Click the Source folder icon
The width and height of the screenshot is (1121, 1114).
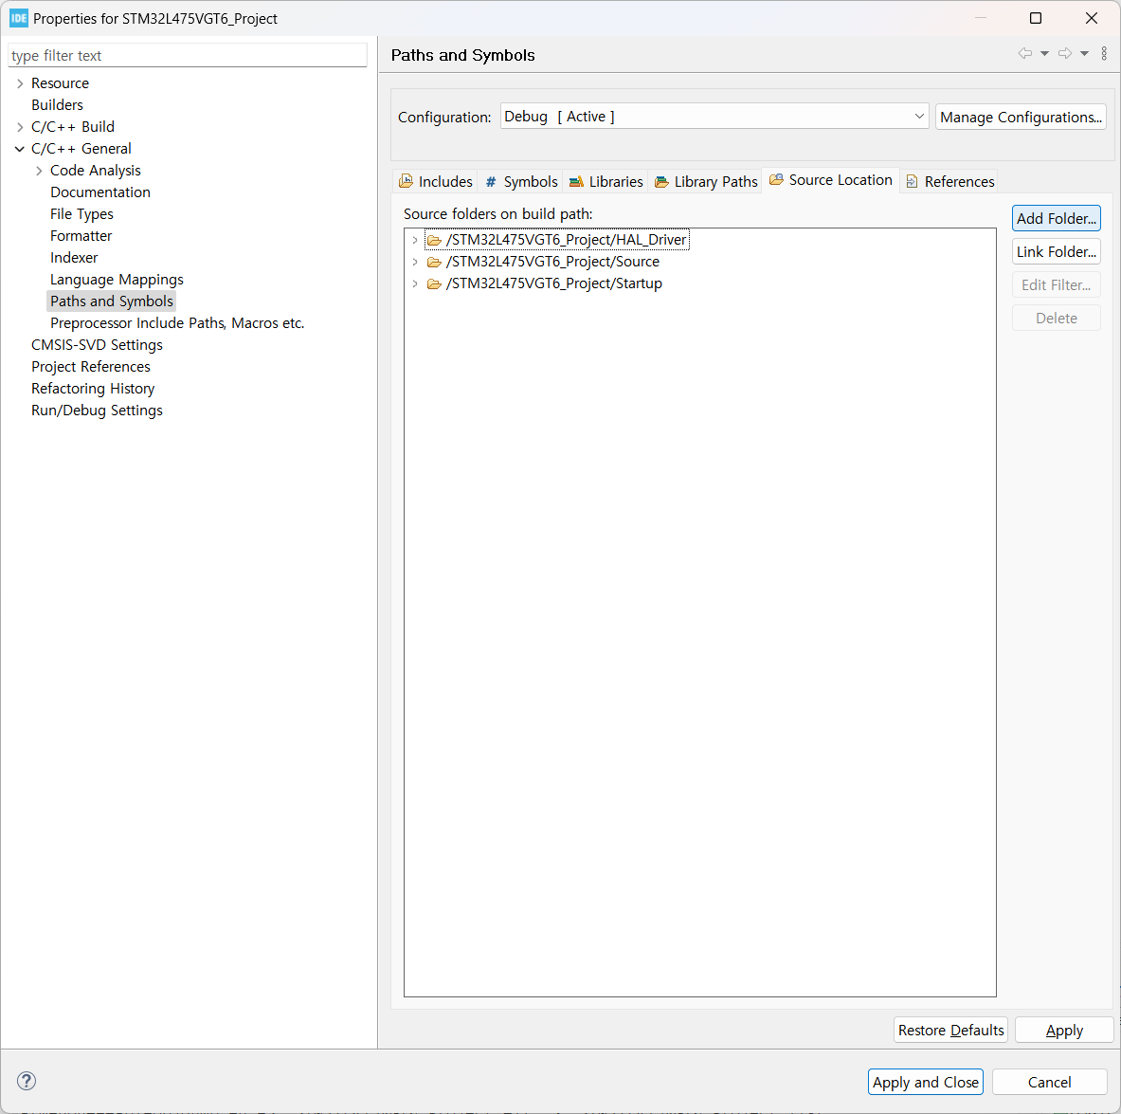click(x=434, y=262)
